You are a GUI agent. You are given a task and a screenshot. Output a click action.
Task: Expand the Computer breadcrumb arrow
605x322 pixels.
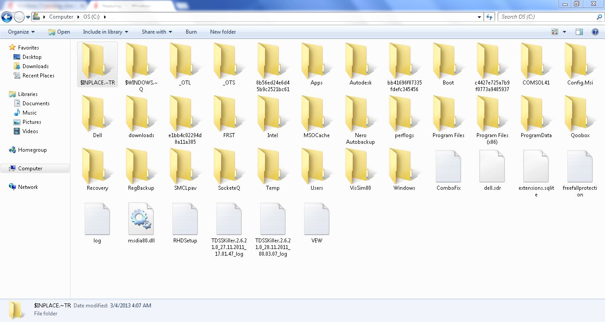pyautogui.click(x=78, y=17)
